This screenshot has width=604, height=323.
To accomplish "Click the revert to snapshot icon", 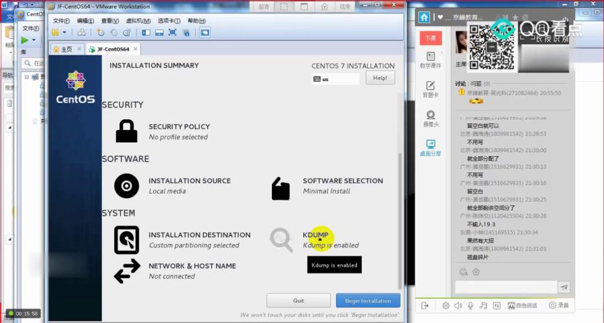I will (113, 33).
